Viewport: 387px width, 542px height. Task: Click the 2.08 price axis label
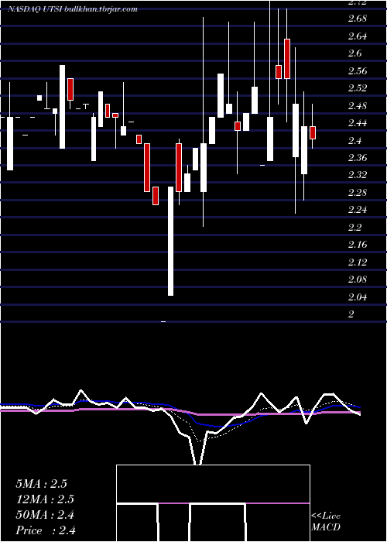click(x=358, y=280)
